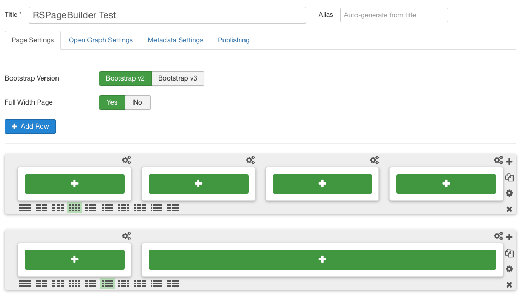
Task: Click the Add Row button
Action: tap(30, 127)
